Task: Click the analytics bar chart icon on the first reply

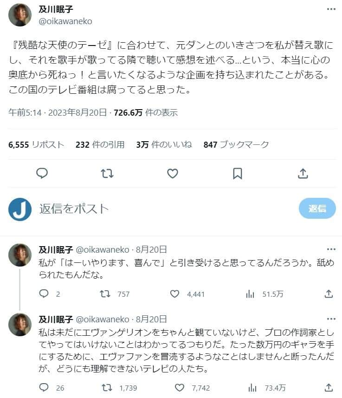Action: 250,294
